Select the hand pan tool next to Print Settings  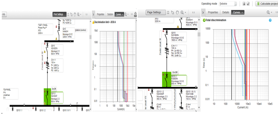tap(75, 14)
